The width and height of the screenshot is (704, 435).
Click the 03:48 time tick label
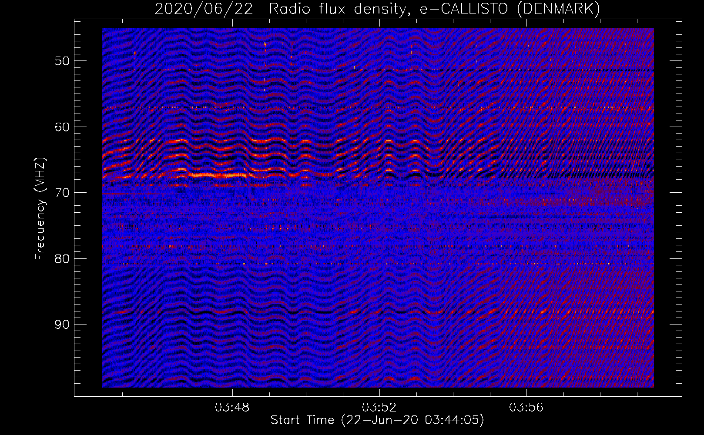(x=232, y=408)
